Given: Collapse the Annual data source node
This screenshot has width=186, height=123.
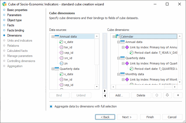Looking at the screenshot, I should coord(53,37).
